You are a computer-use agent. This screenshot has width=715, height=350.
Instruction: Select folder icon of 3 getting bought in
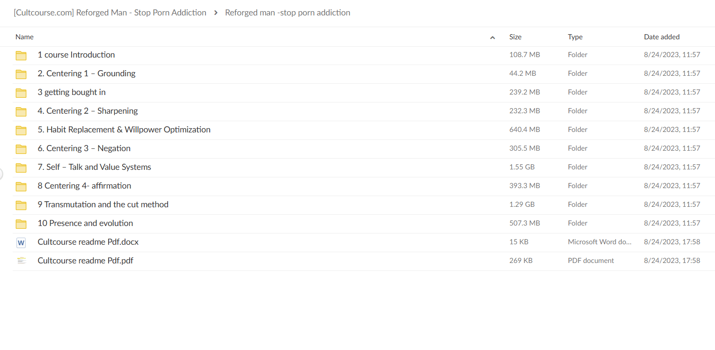[21, 93]
